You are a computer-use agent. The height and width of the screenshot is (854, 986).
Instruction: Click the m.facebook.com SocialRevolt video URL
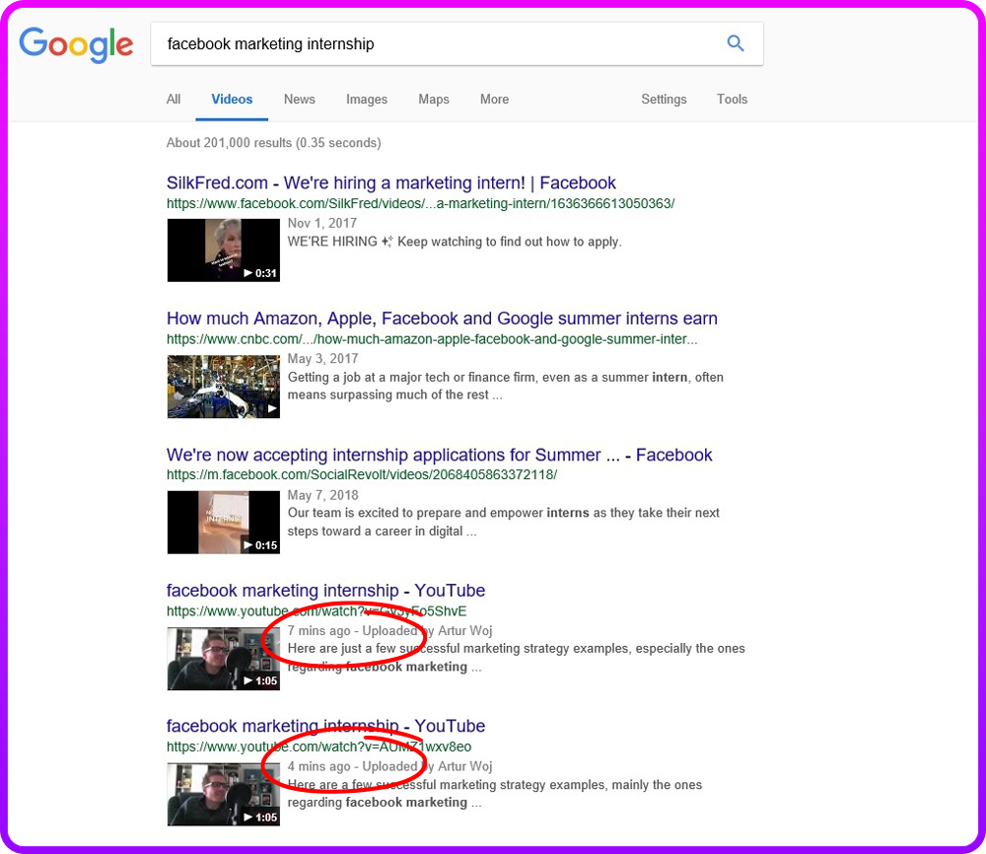362,474
